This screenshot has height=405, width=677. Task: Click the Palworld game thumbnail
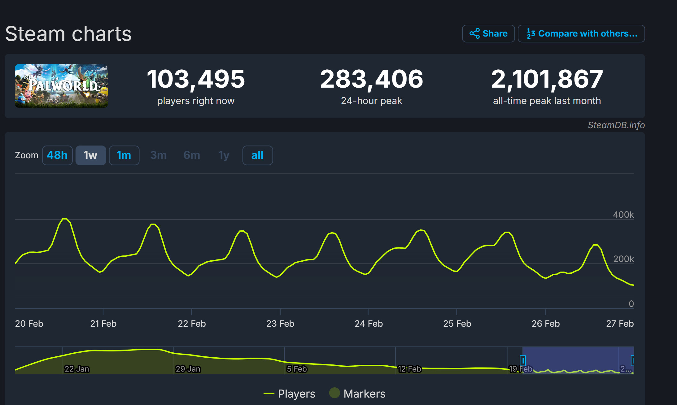[62, 86]
